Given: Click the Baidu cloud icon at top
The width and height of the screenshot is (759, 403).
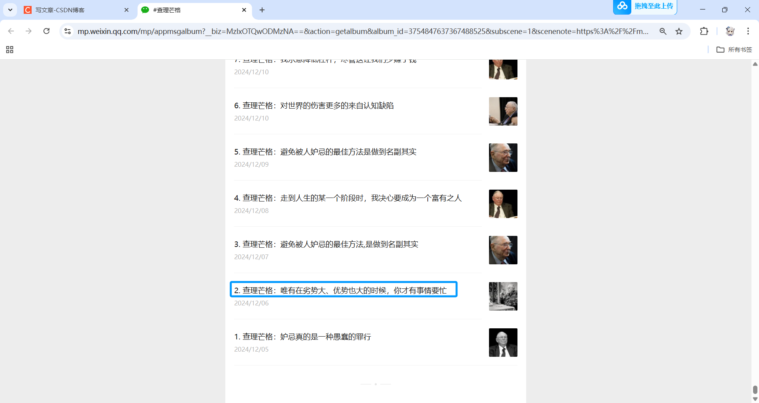Looking at the screenshot, I should coord(622,6).
